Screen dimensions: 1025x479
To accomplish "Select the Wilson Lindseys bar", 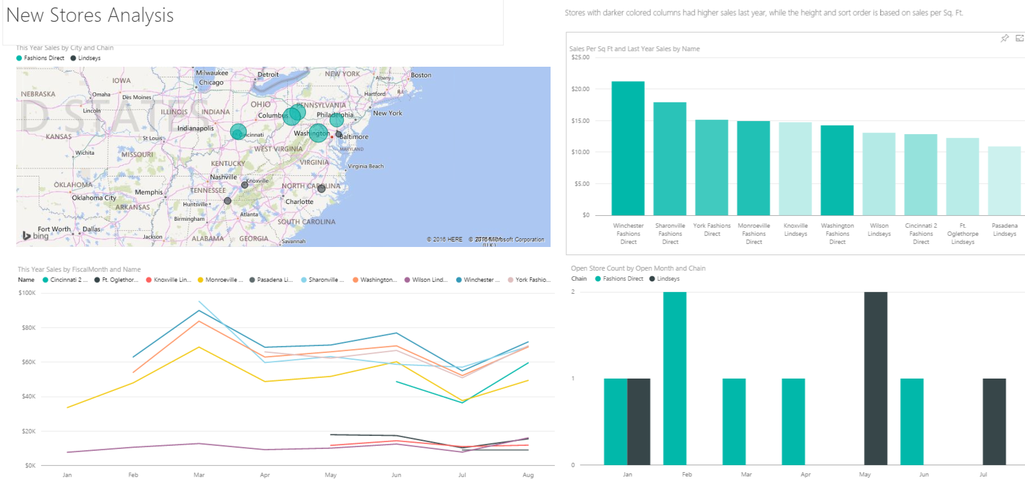I will (x=879, y=174).
